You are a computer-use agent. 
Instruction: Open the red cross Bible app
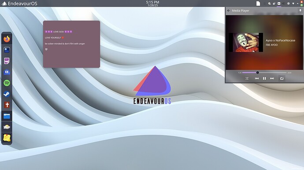(7, 105)
